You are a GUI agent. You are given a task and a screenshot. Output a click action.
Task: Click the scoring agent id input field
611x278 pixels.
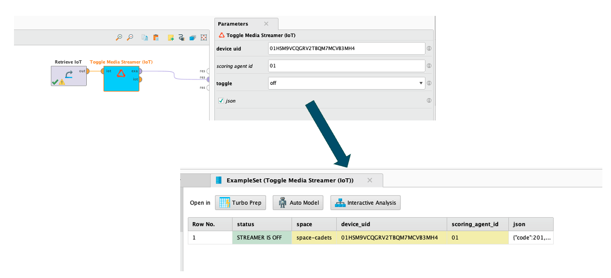coord(346,66)
